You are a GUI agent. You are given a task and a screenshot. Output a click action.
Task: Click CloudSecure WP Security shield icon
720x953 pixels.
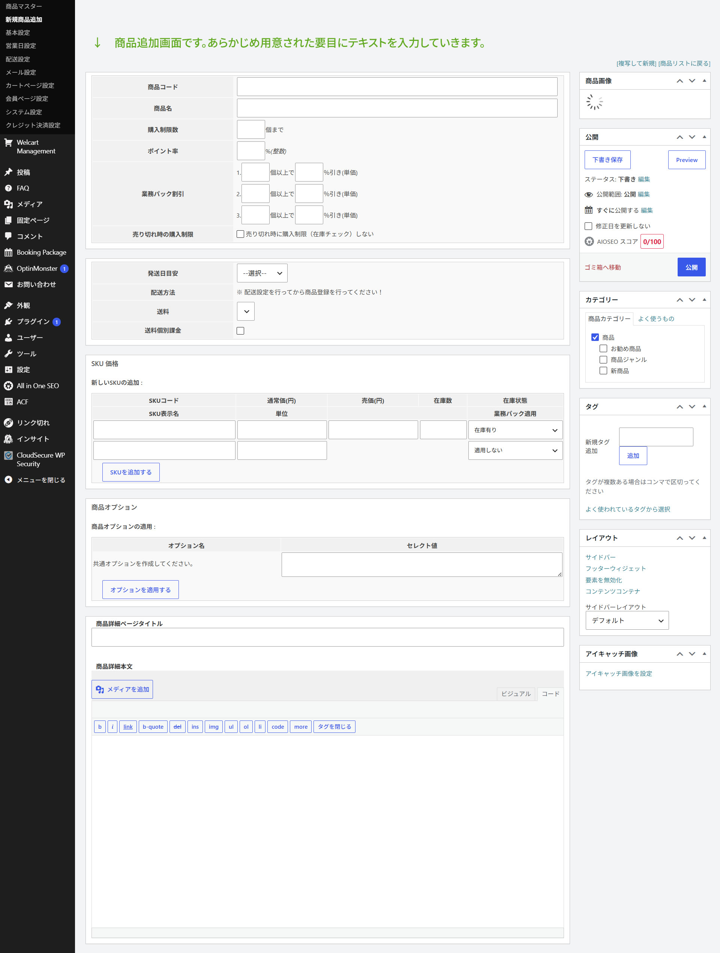8,455
